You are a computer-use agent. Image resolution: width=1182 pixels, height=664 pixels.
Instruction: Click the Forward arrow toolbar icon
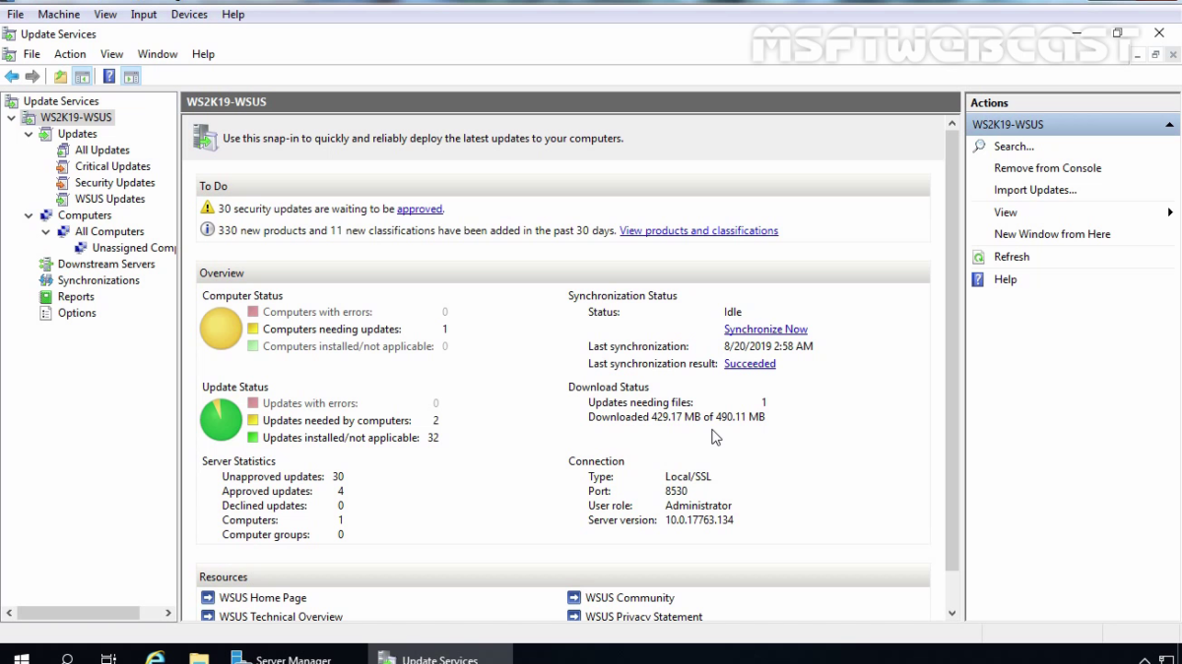coord(33,77)
